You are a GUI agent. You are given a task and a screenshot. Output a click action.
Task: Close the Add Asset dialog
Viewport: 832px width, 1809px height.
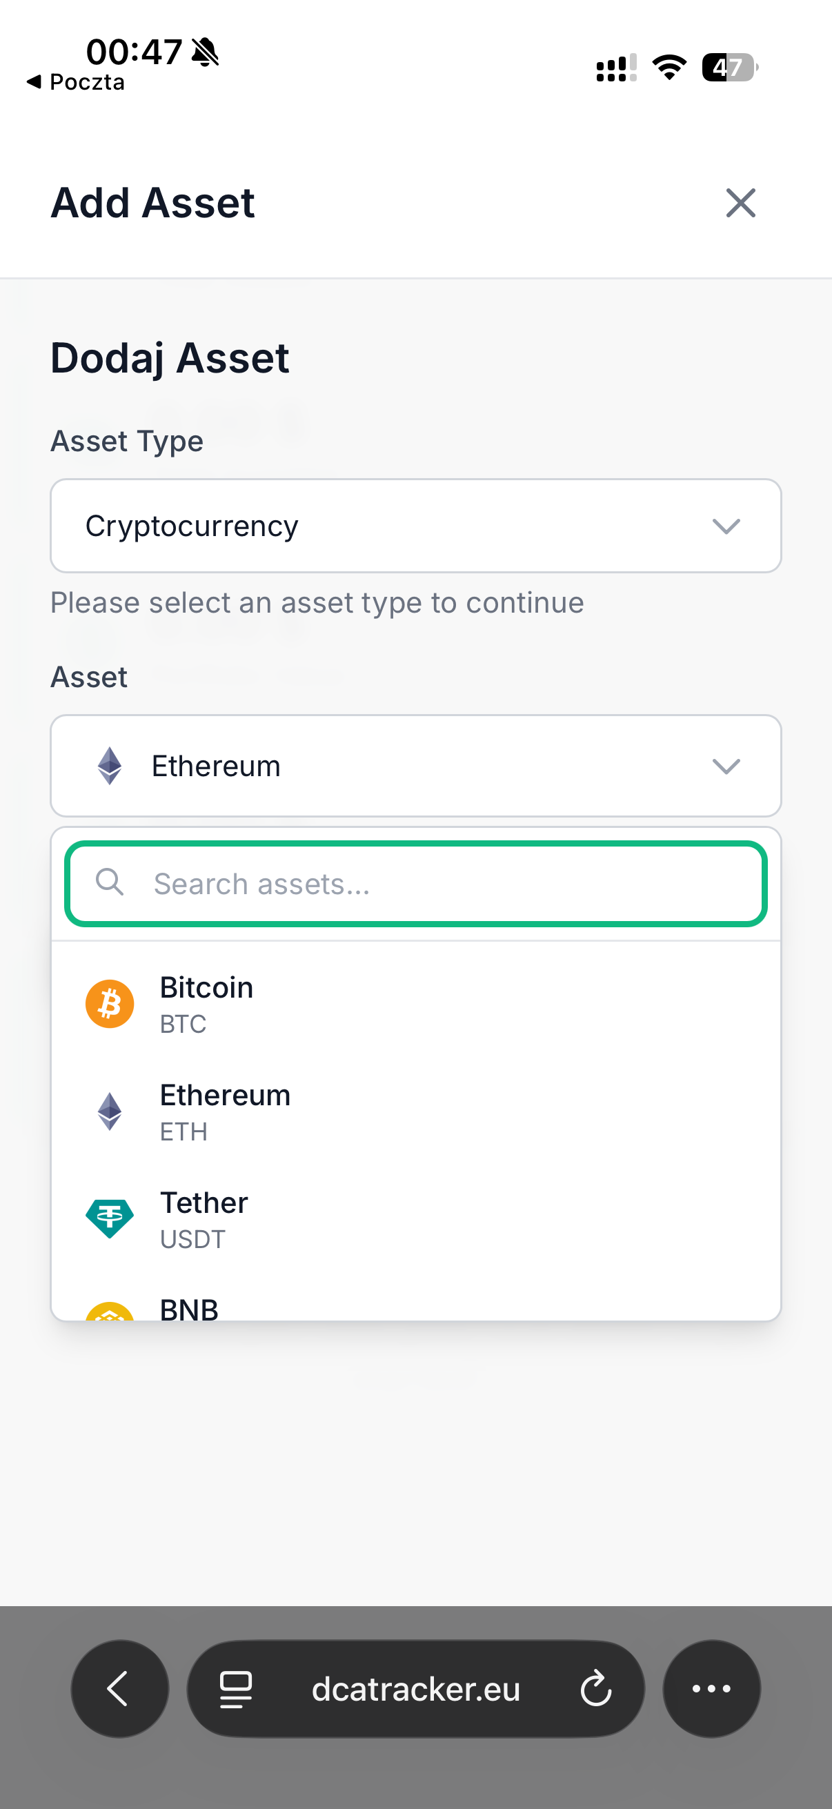740,203
